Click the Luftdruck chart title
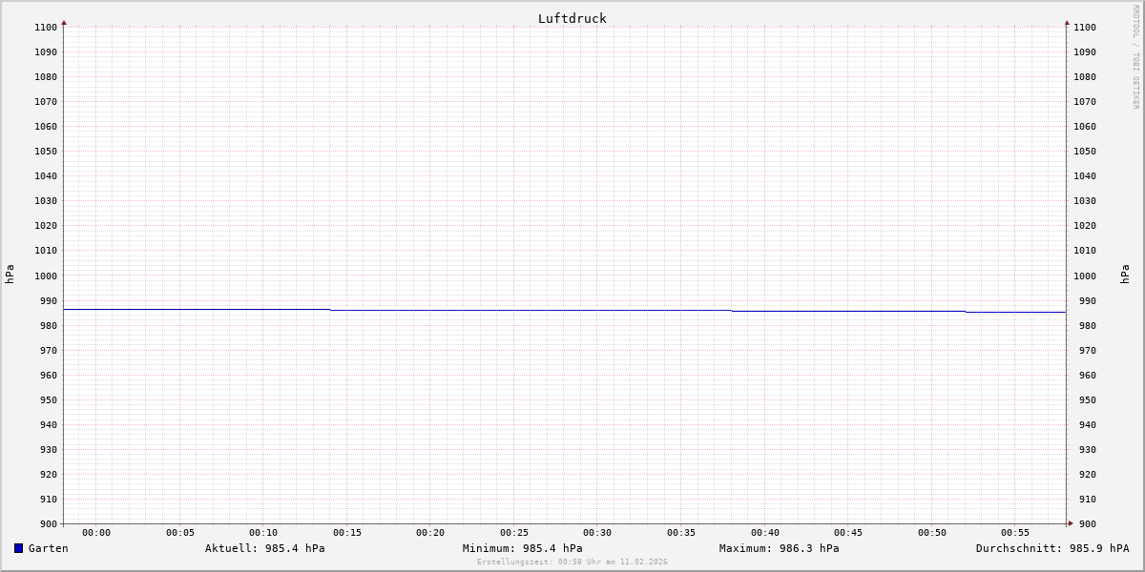 pyautogui.click(x=572, y=18)
